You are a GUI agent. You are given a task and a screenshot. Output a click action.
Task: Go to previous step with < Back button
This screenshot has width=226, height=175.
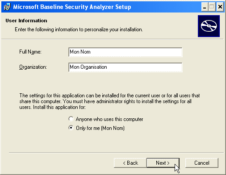(x=130, y=163)
